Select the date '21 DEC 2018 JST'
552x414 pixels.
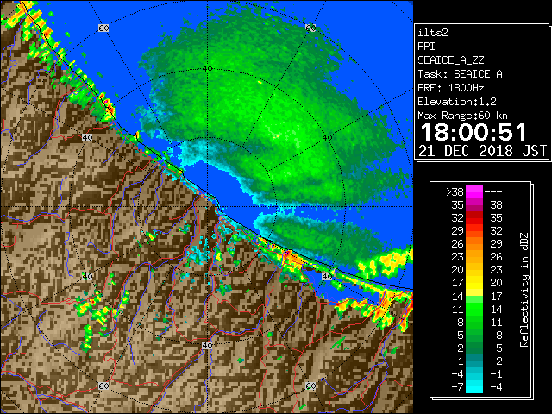pos(483,151)
